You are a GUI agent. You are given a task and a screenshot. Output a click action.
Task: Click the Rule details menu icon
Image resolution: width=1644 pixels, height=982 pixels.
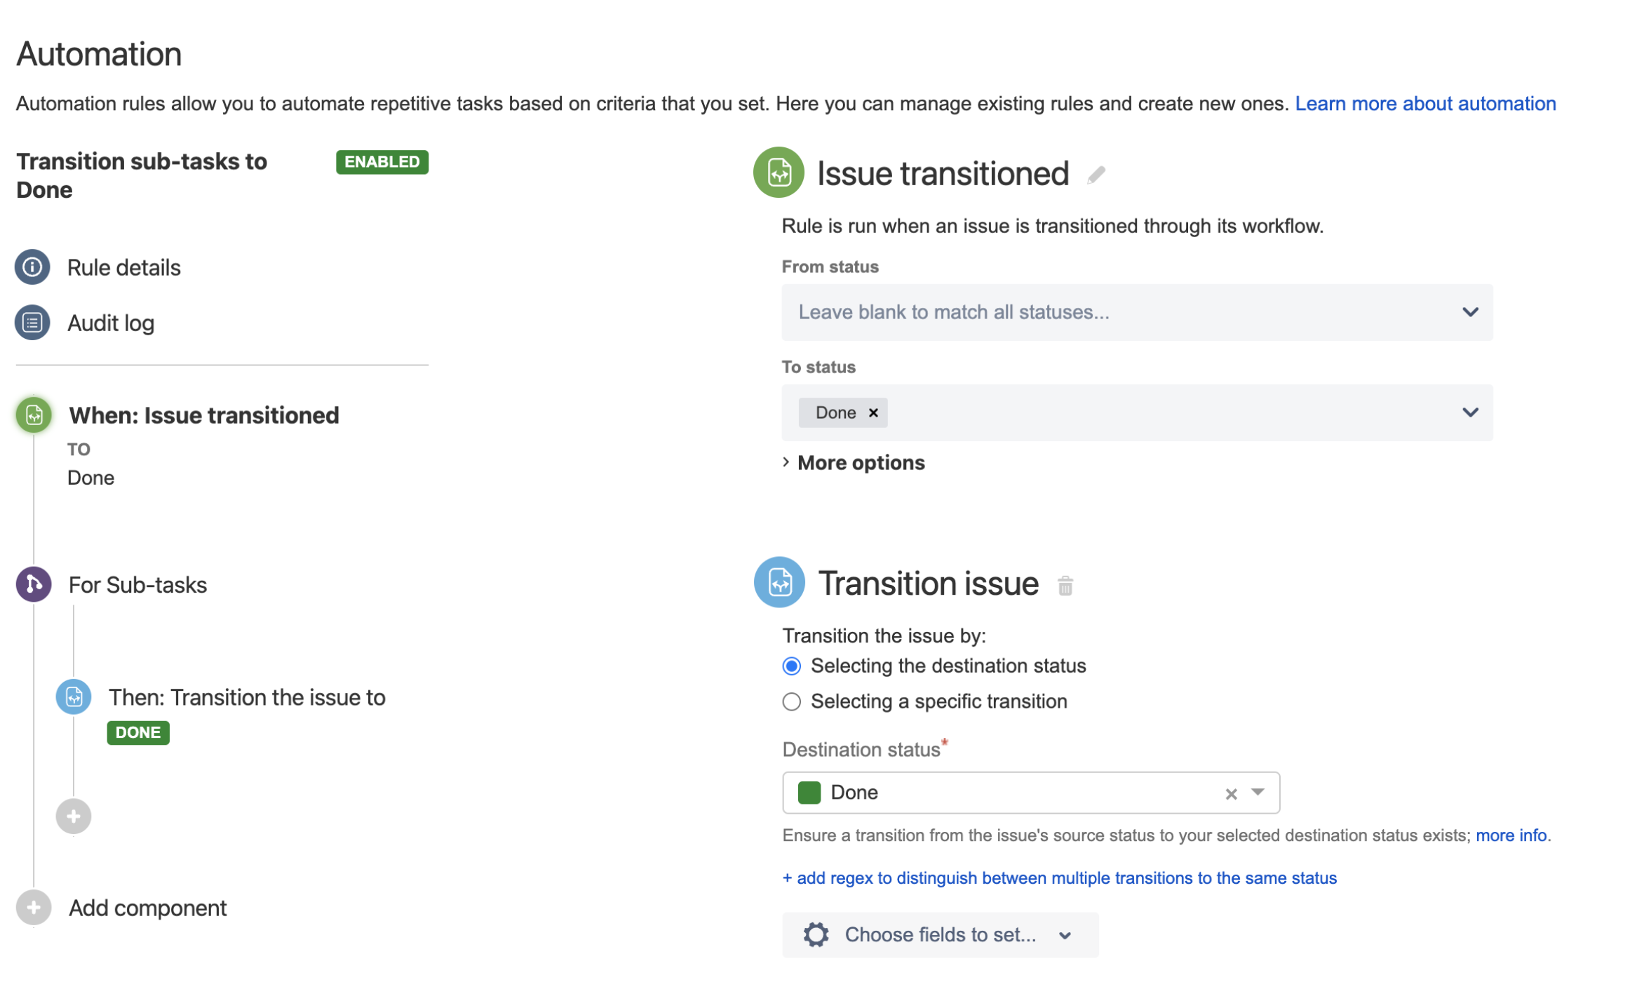point(32,267)
